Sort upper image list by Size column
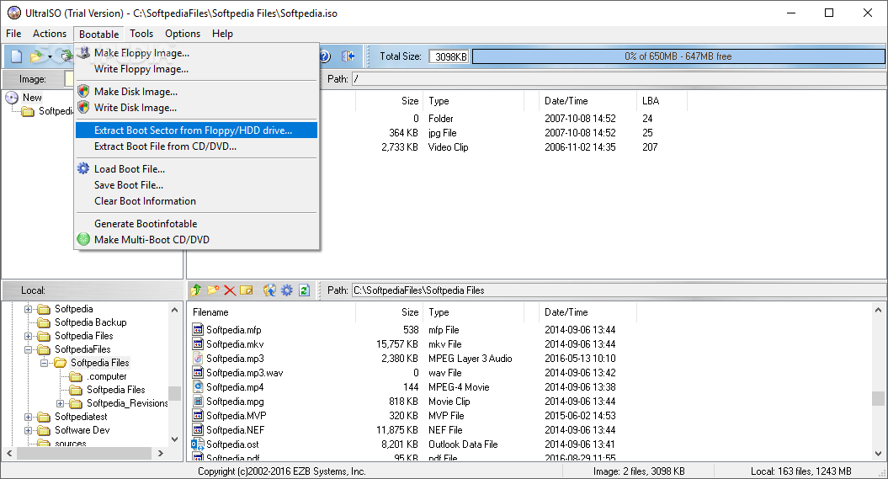The image size is (888, 479). tap(389, 101)
